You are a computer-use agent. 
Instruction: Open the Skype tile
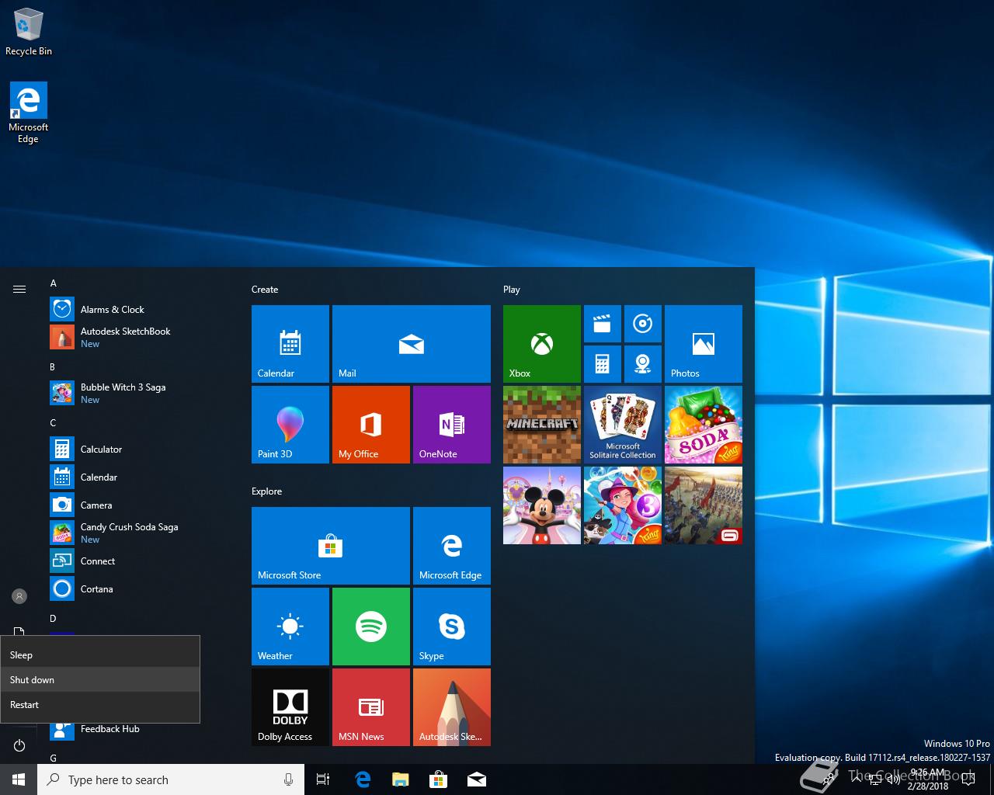click(x=452, y=627)
